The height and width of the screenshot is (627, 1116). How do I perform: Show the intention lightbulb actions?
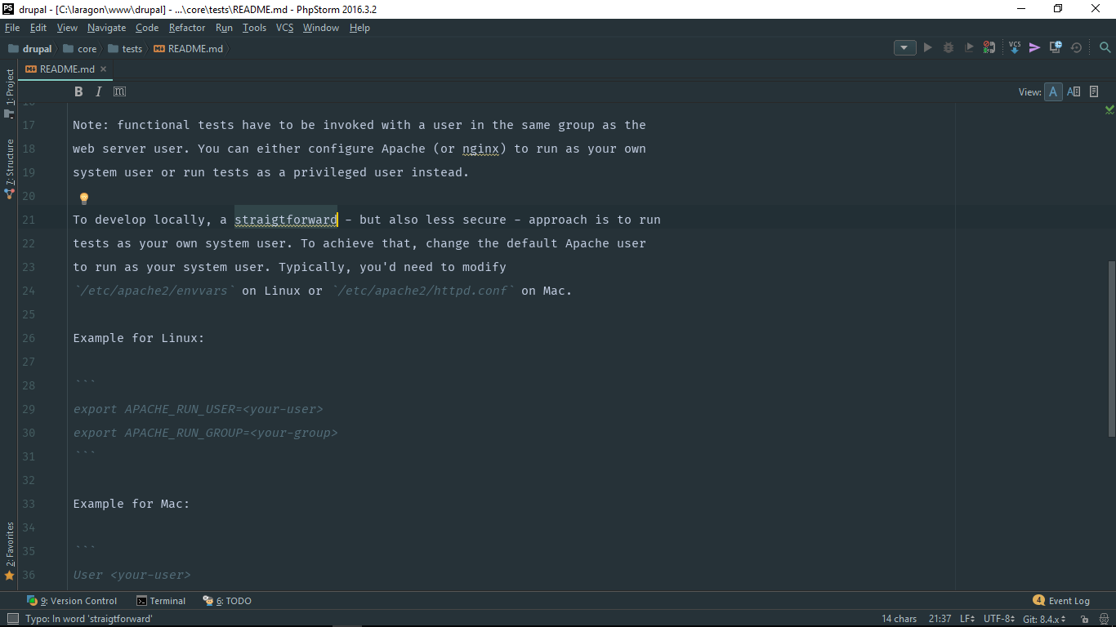pyautogui.click(x=83, y=198)
